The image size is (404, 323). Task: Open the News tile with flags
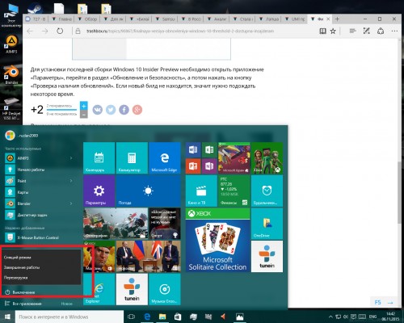(148, 257)
